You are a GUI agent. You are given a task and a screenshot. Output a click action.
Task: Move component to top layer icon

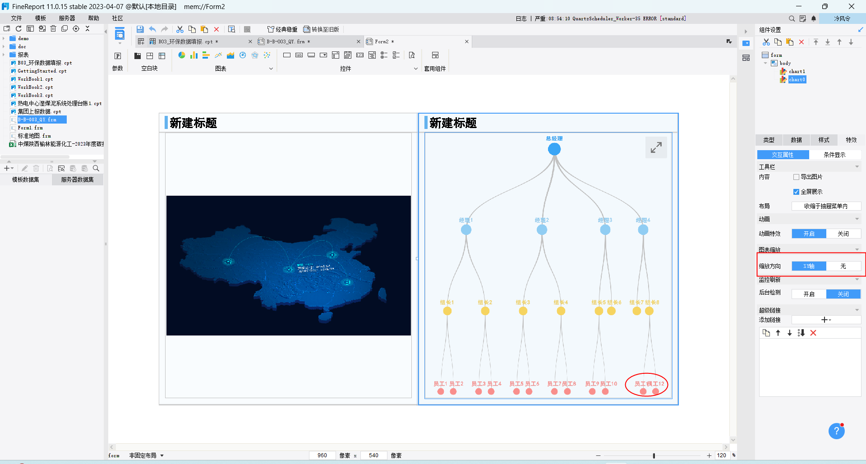coord(816,42)
